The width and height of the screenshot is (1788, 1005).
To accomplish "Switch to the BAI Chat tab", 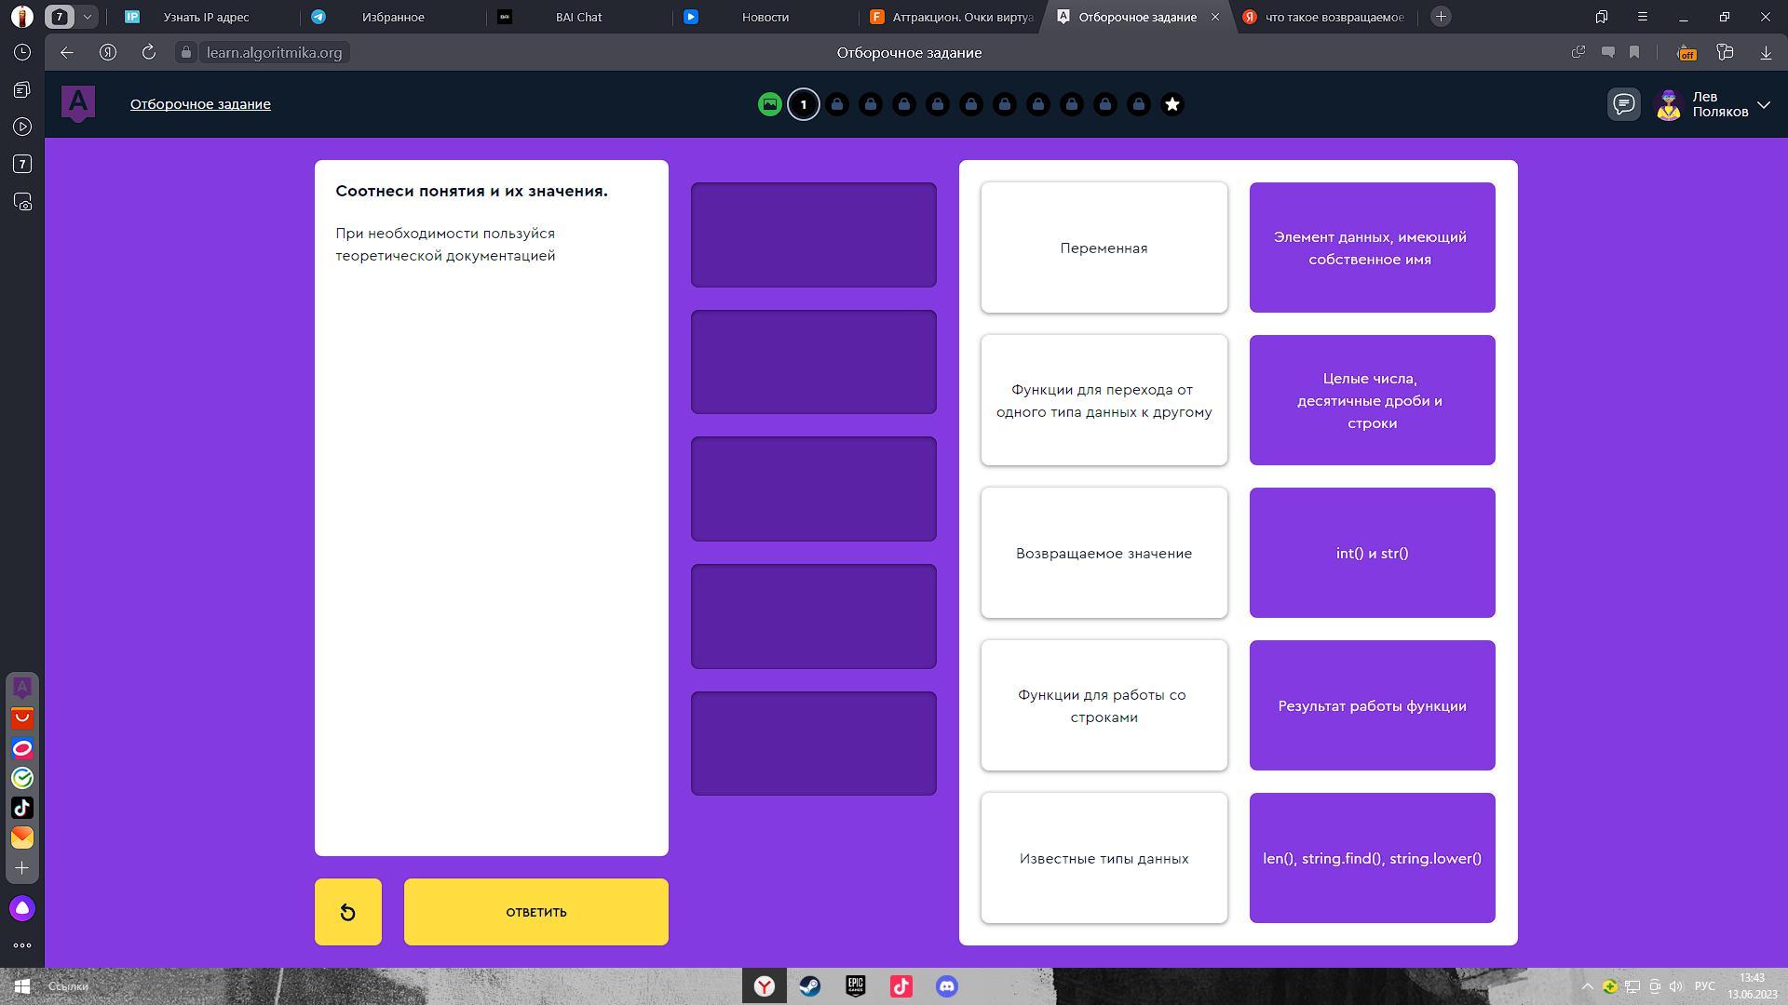I will click(578, 17).
